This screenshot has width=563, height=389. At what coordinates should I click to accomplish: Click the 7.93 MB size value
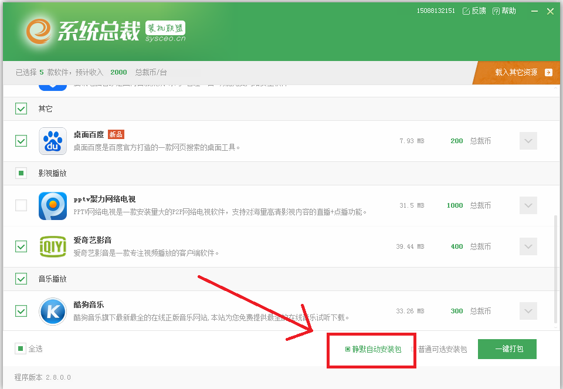click(412, 141)
